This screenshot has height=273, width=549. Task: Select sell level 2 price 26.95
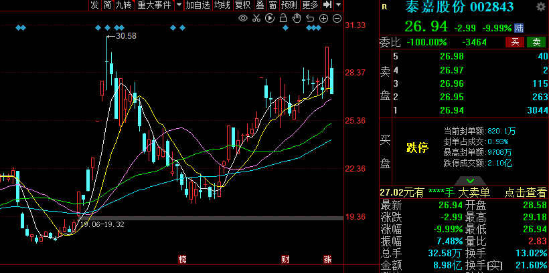tap(452, 97)
